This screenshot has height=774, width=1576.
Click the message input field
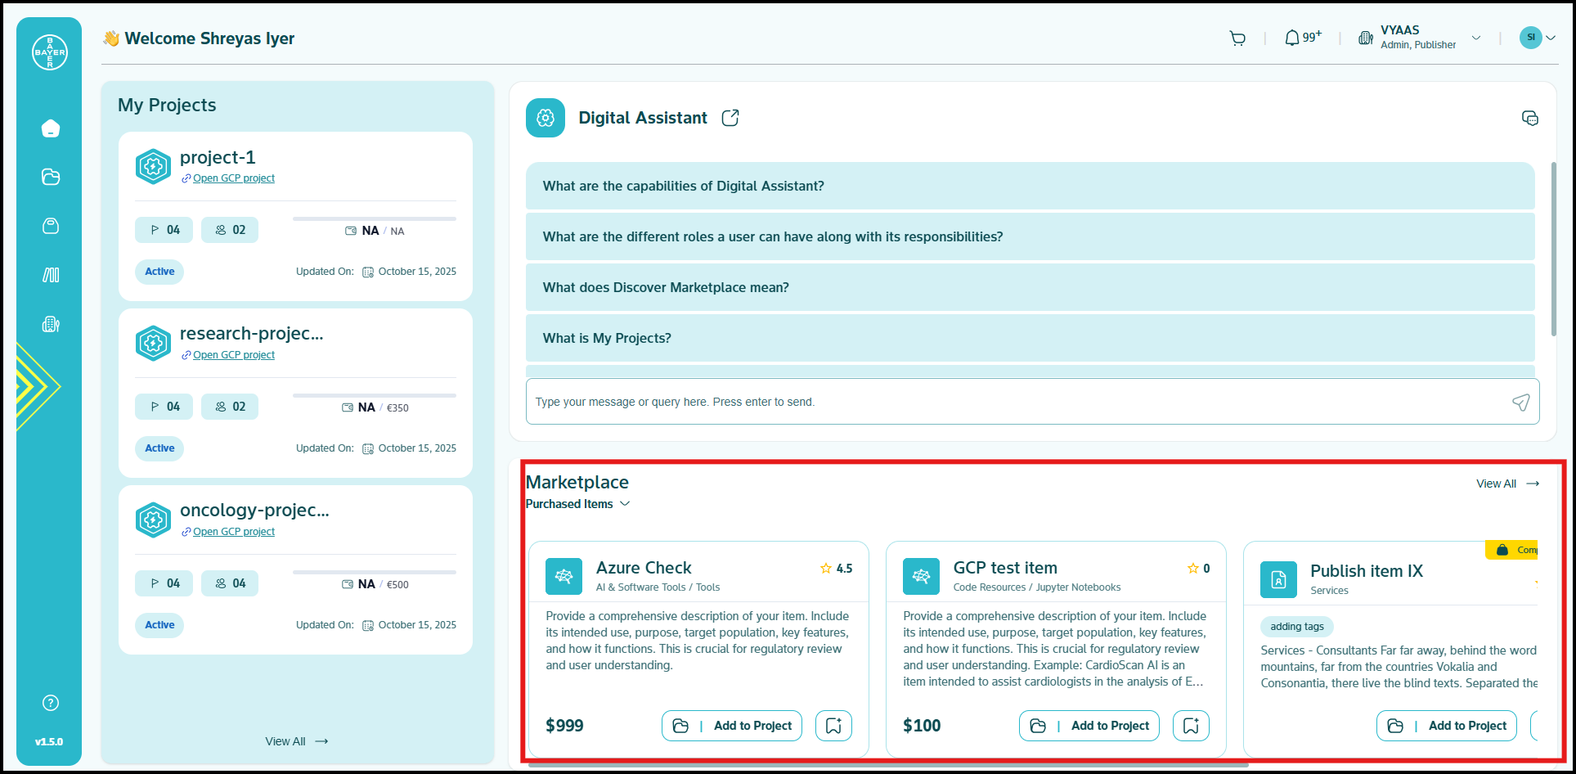click(x=1014, y=402)
